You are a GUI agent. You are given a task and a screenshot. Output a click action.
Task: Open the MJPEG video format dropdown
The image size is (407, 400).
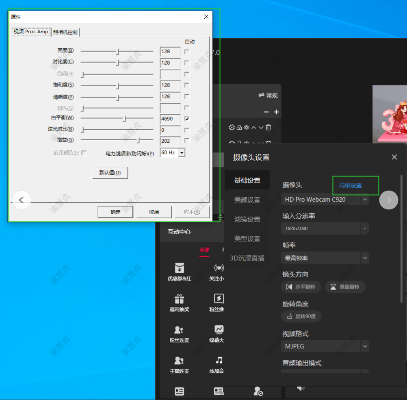coord(365,346)
